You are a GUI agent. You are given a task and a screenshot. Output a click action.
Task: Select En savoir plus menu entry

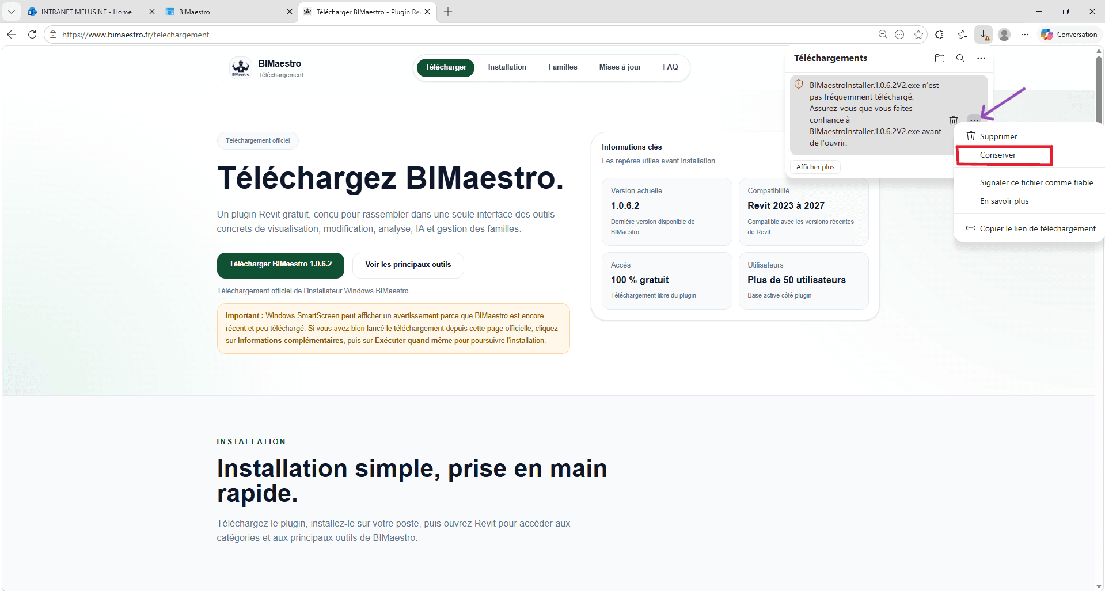coord(1004,201)
